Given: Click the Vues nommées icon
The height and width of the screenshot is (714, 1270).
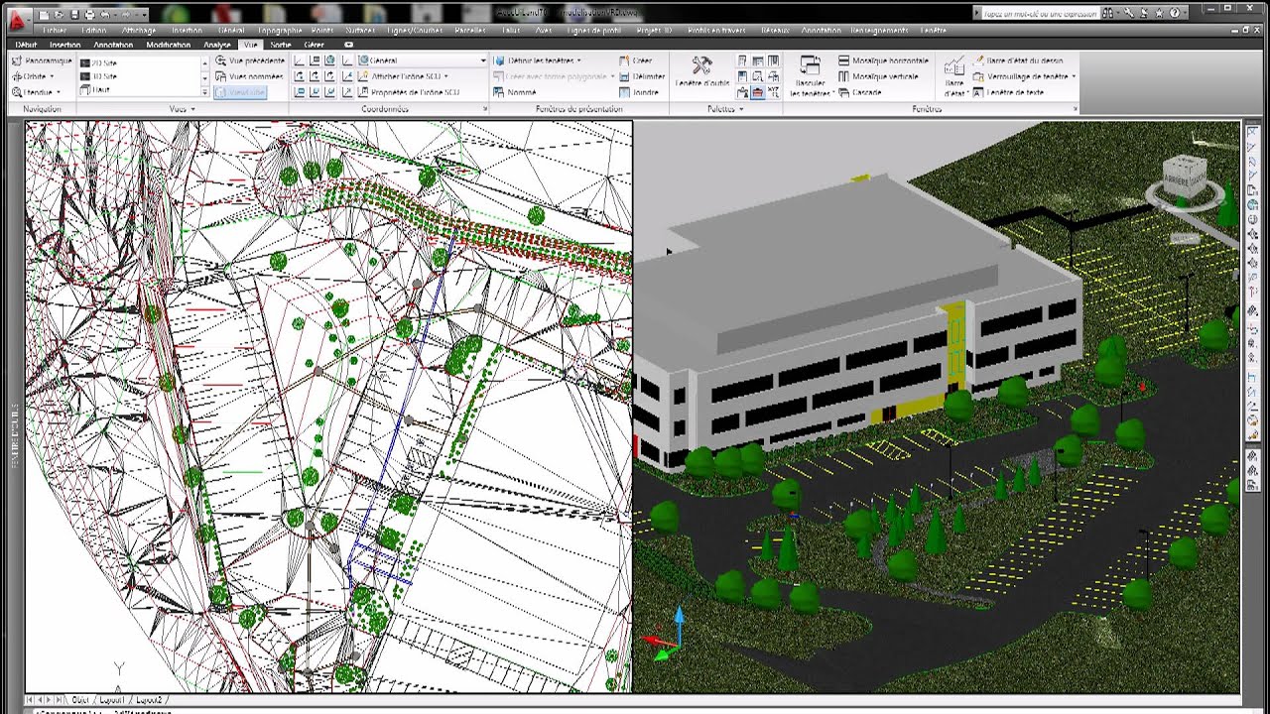Looking at the screenshot, I should (x=249, y=76).
